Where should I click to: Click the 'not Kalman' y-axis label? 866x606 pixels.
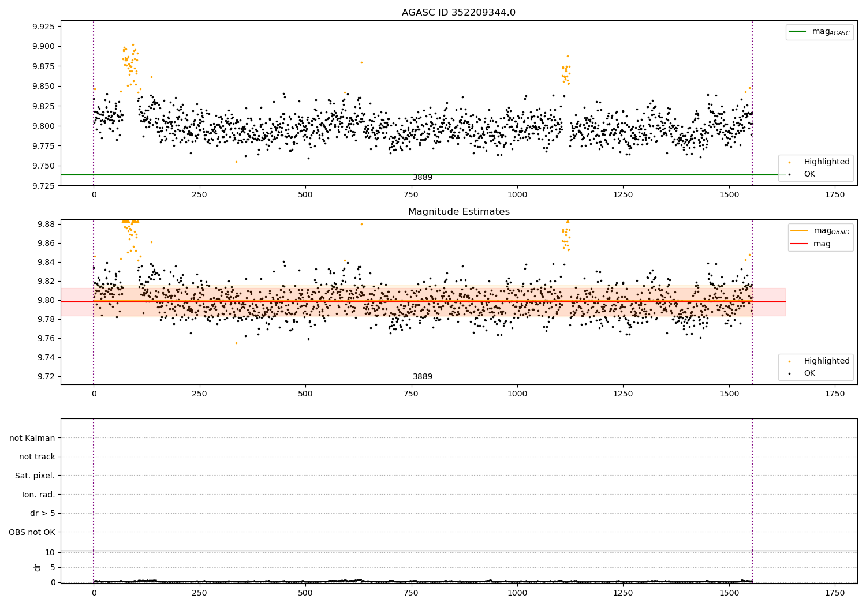[32, 438]
